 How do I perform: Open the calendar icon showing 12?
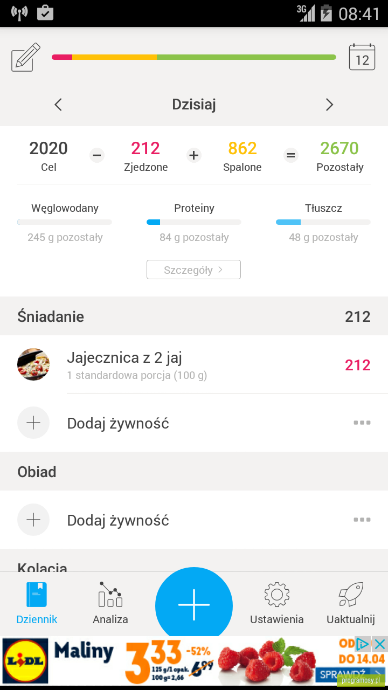362,57
